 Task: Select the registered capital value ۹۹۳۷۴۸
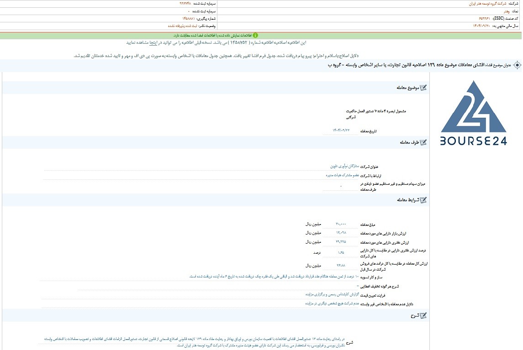185,4
